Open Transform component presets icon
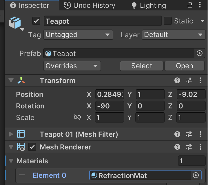The image size is (208, 185). click(x=189, y=81)
